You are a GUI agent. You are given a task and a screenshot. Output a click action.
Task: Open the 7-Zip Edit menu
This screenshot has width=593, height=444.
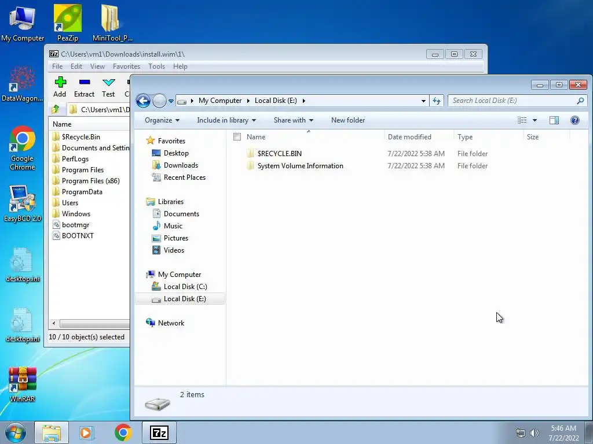[x=76, y=66]
